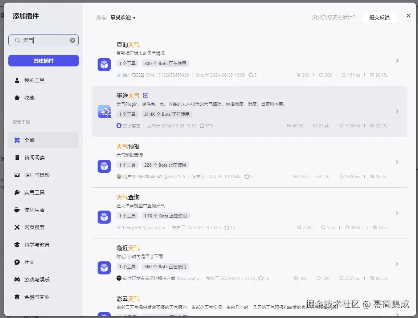This screenshot has height=318, width=418.
Task: Click inside the 天气 search input field
Action: coord(40,40)
